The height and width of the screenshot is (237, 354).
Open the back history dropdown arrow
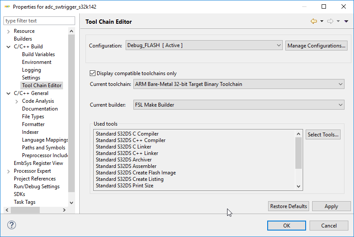point(322,22)
